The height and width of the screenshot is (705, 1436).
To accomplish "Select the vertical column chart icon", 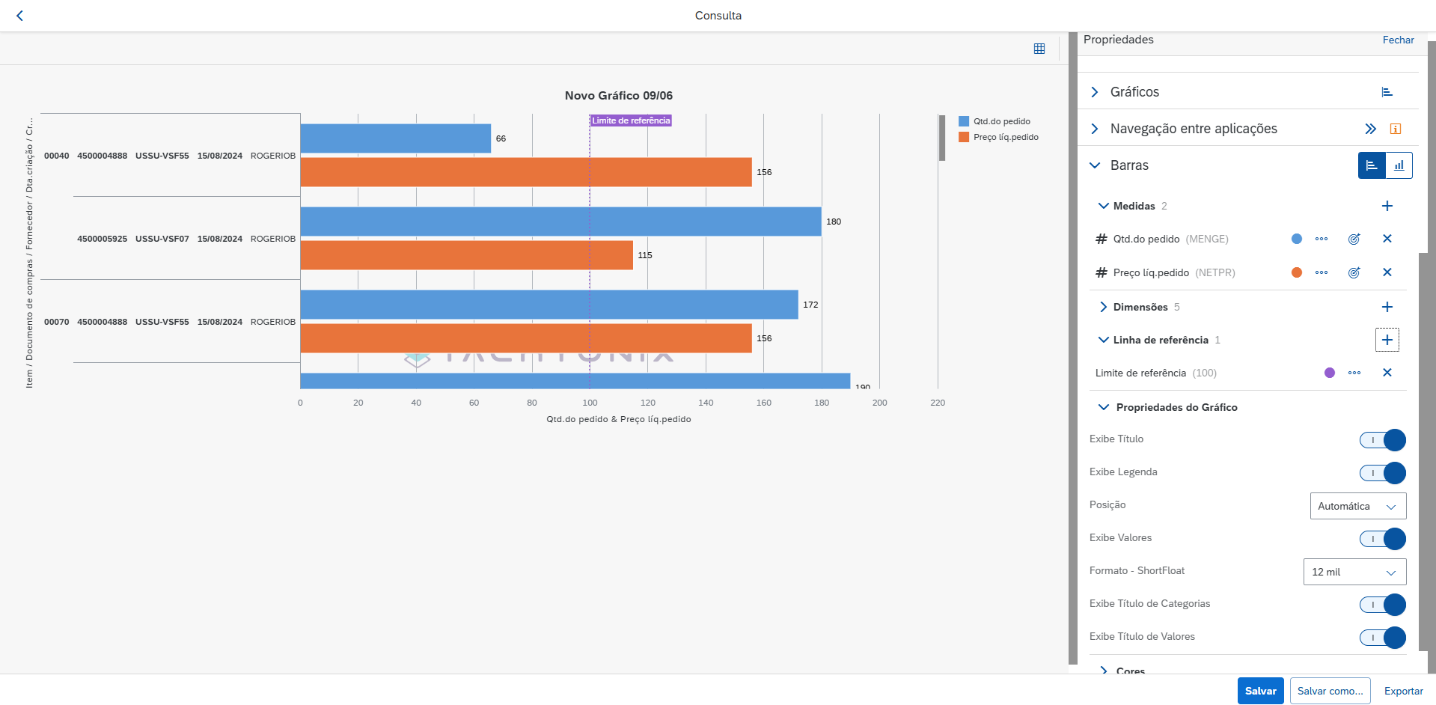I will coord(1399,165).
